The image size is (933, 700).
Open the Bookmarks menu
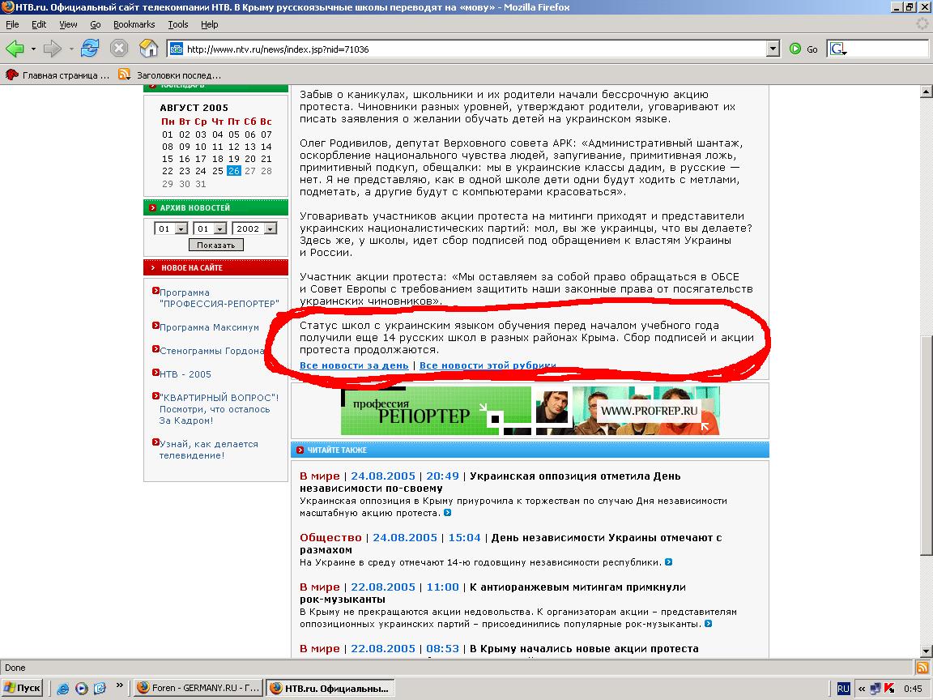[134, 24]
